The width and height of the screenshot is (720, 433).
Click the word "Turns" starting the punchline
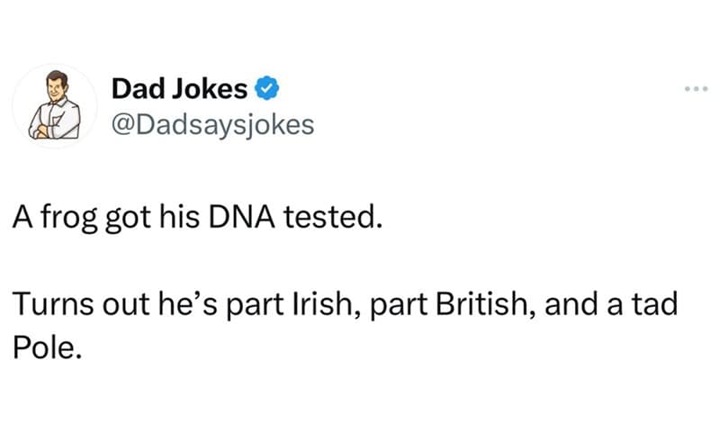[x=53, y=304]
